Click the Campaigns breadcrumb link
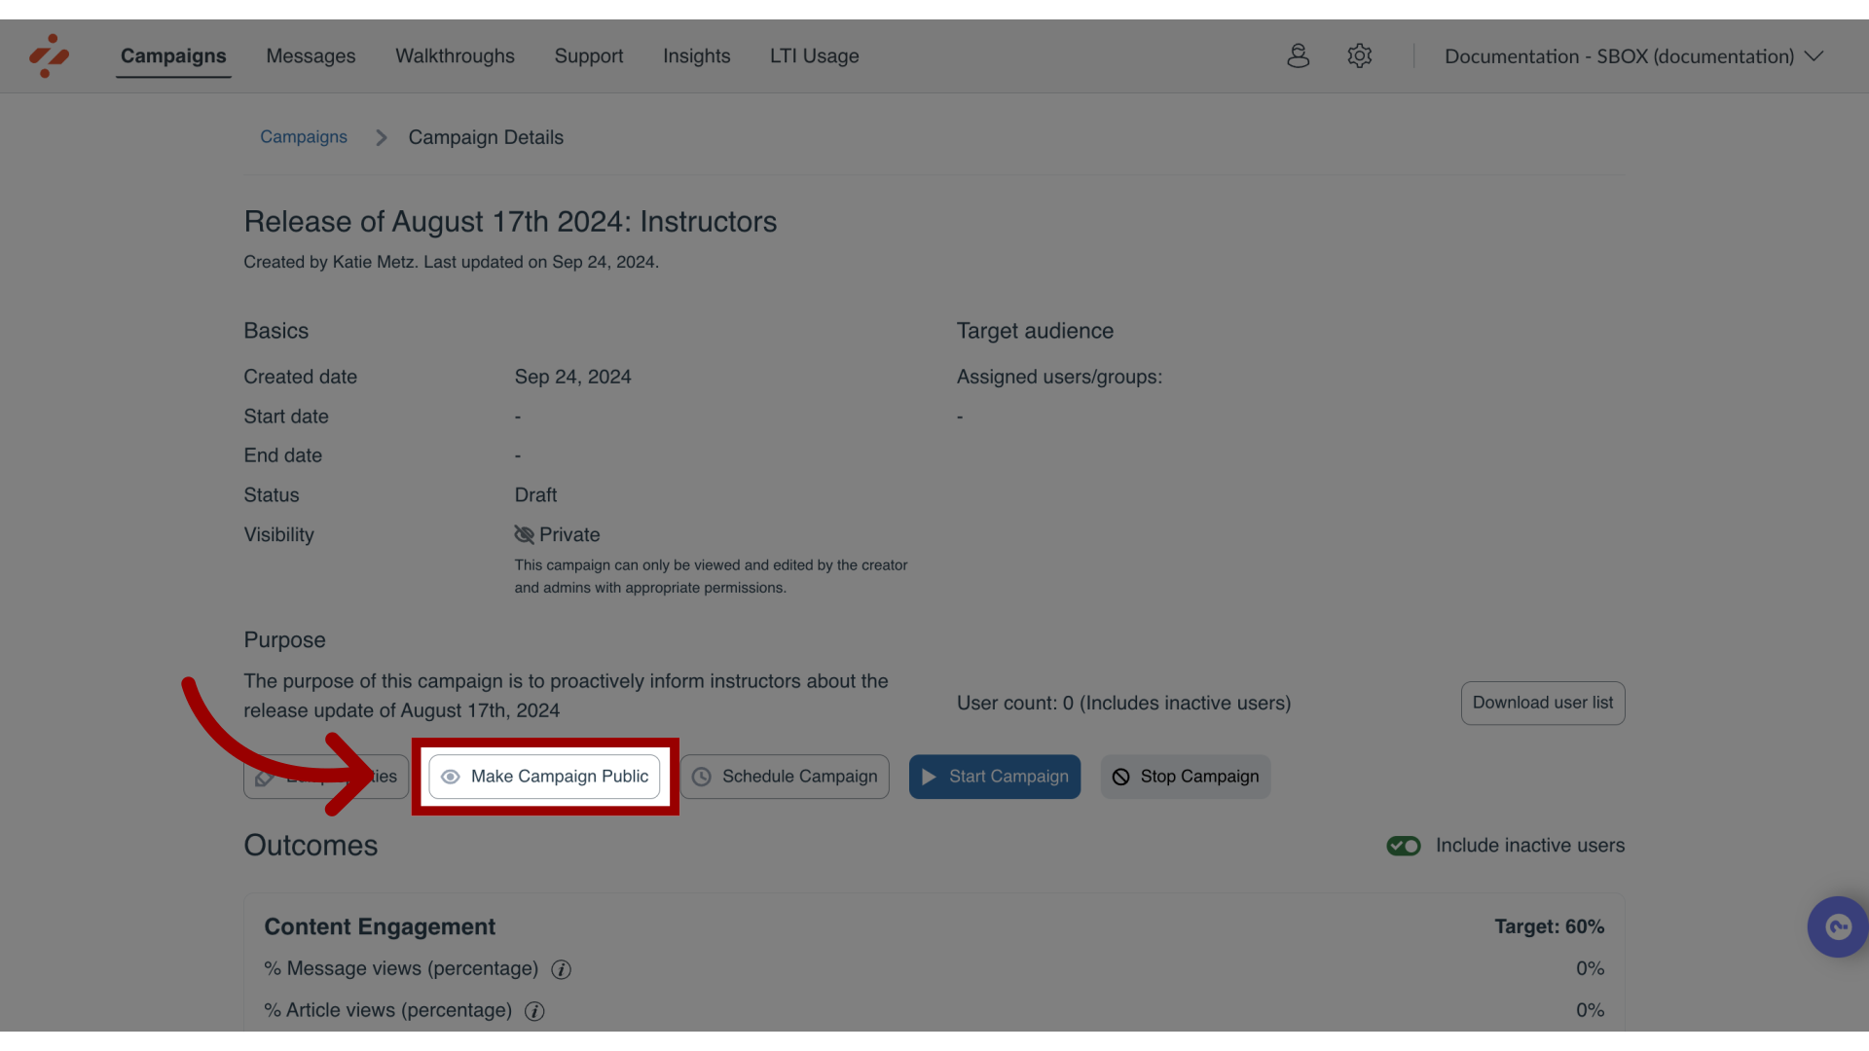Image resolution: width=1869 pixels, height=1051 pixels. click(303, 137)
